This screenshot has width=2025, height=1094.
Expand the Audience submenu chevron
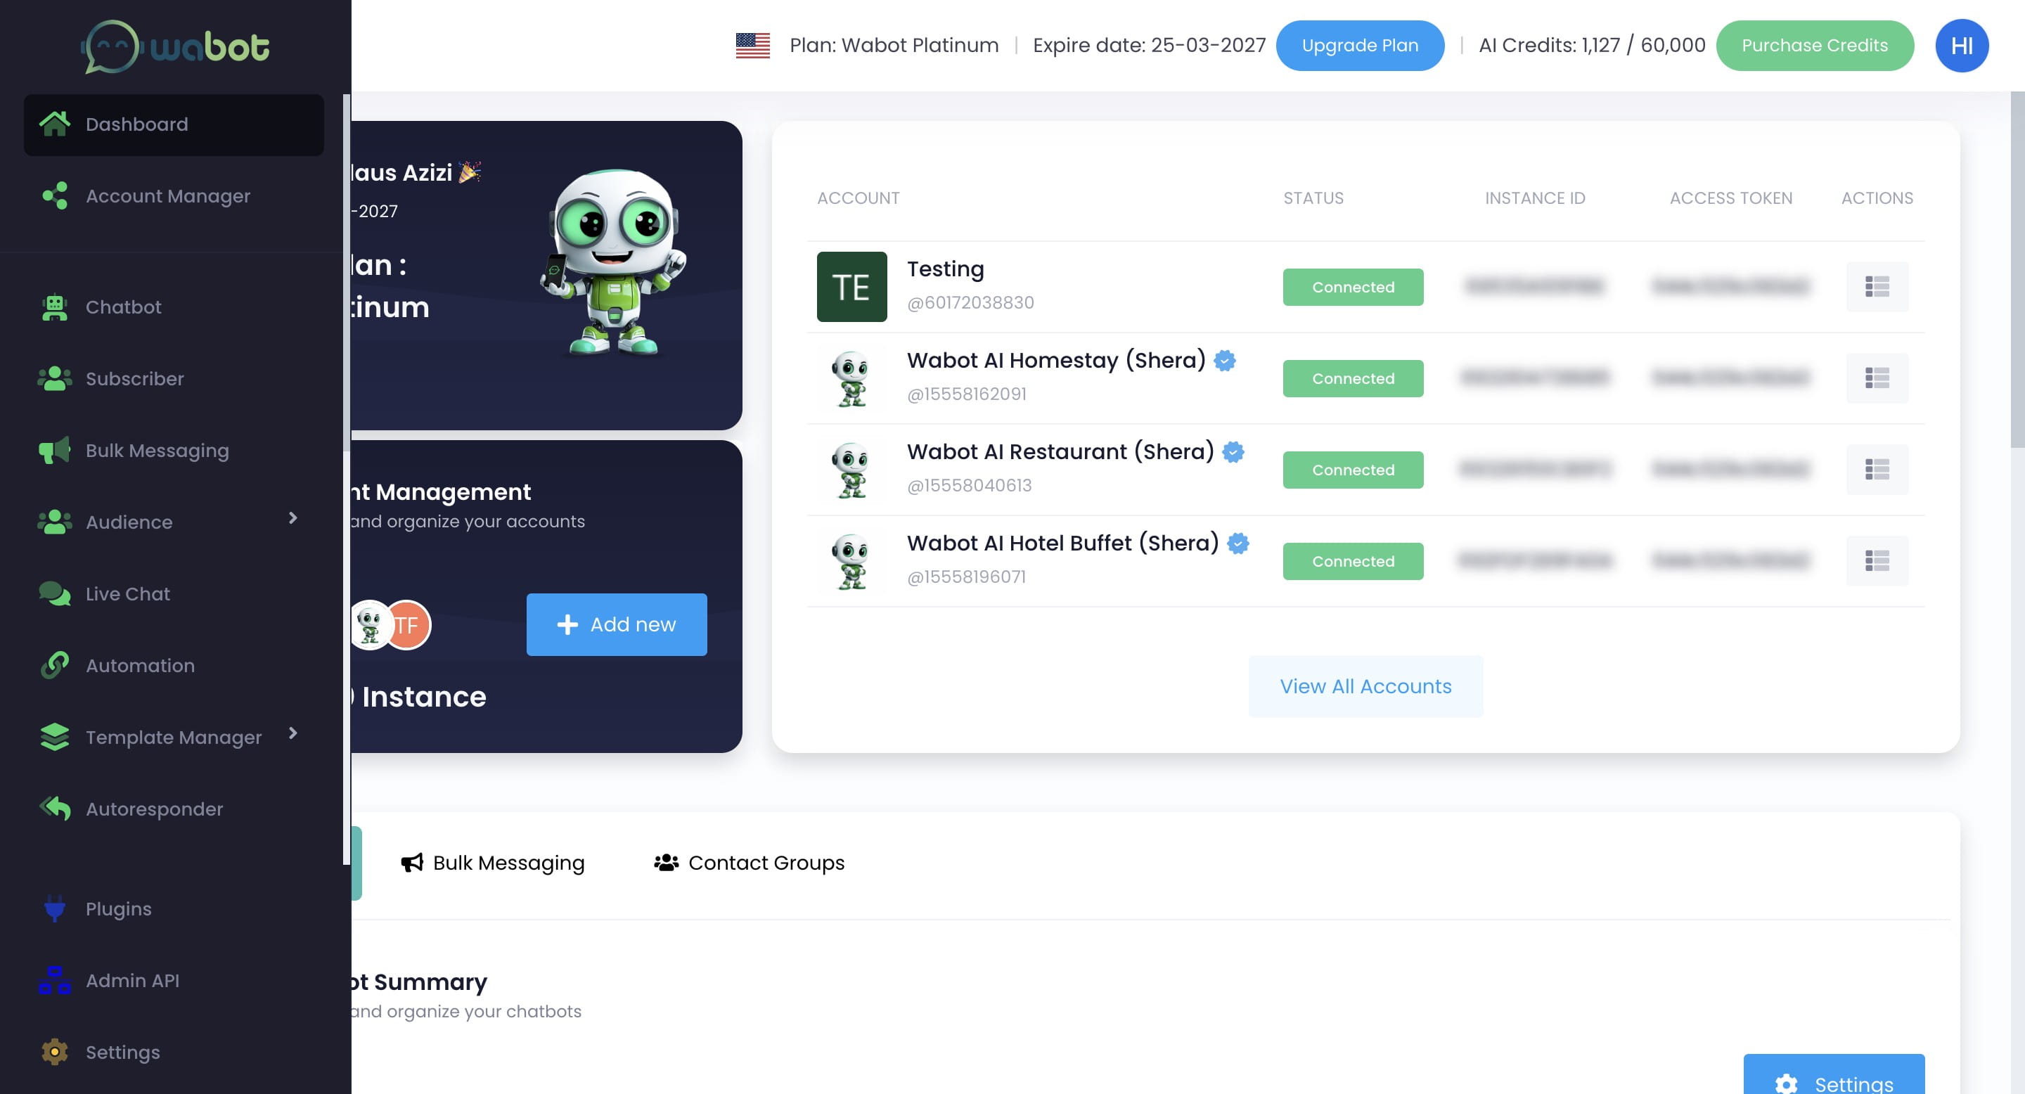click(293, 518)
